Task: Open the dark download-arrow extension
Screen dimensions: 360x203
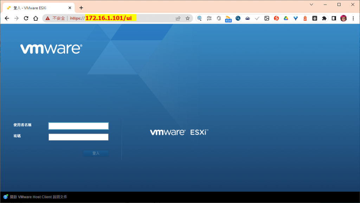Action: 315,18
